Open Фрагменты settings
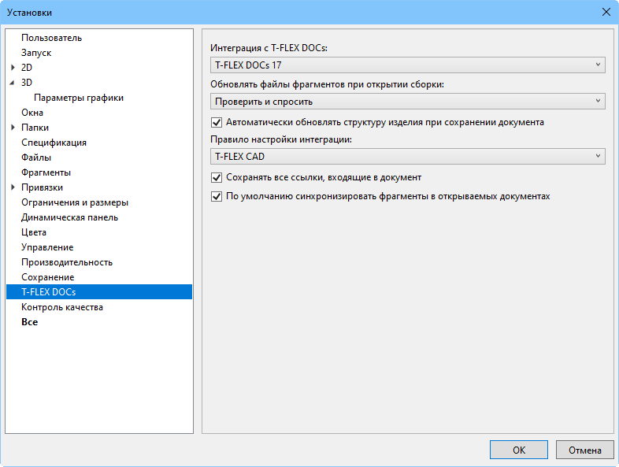 46,172
